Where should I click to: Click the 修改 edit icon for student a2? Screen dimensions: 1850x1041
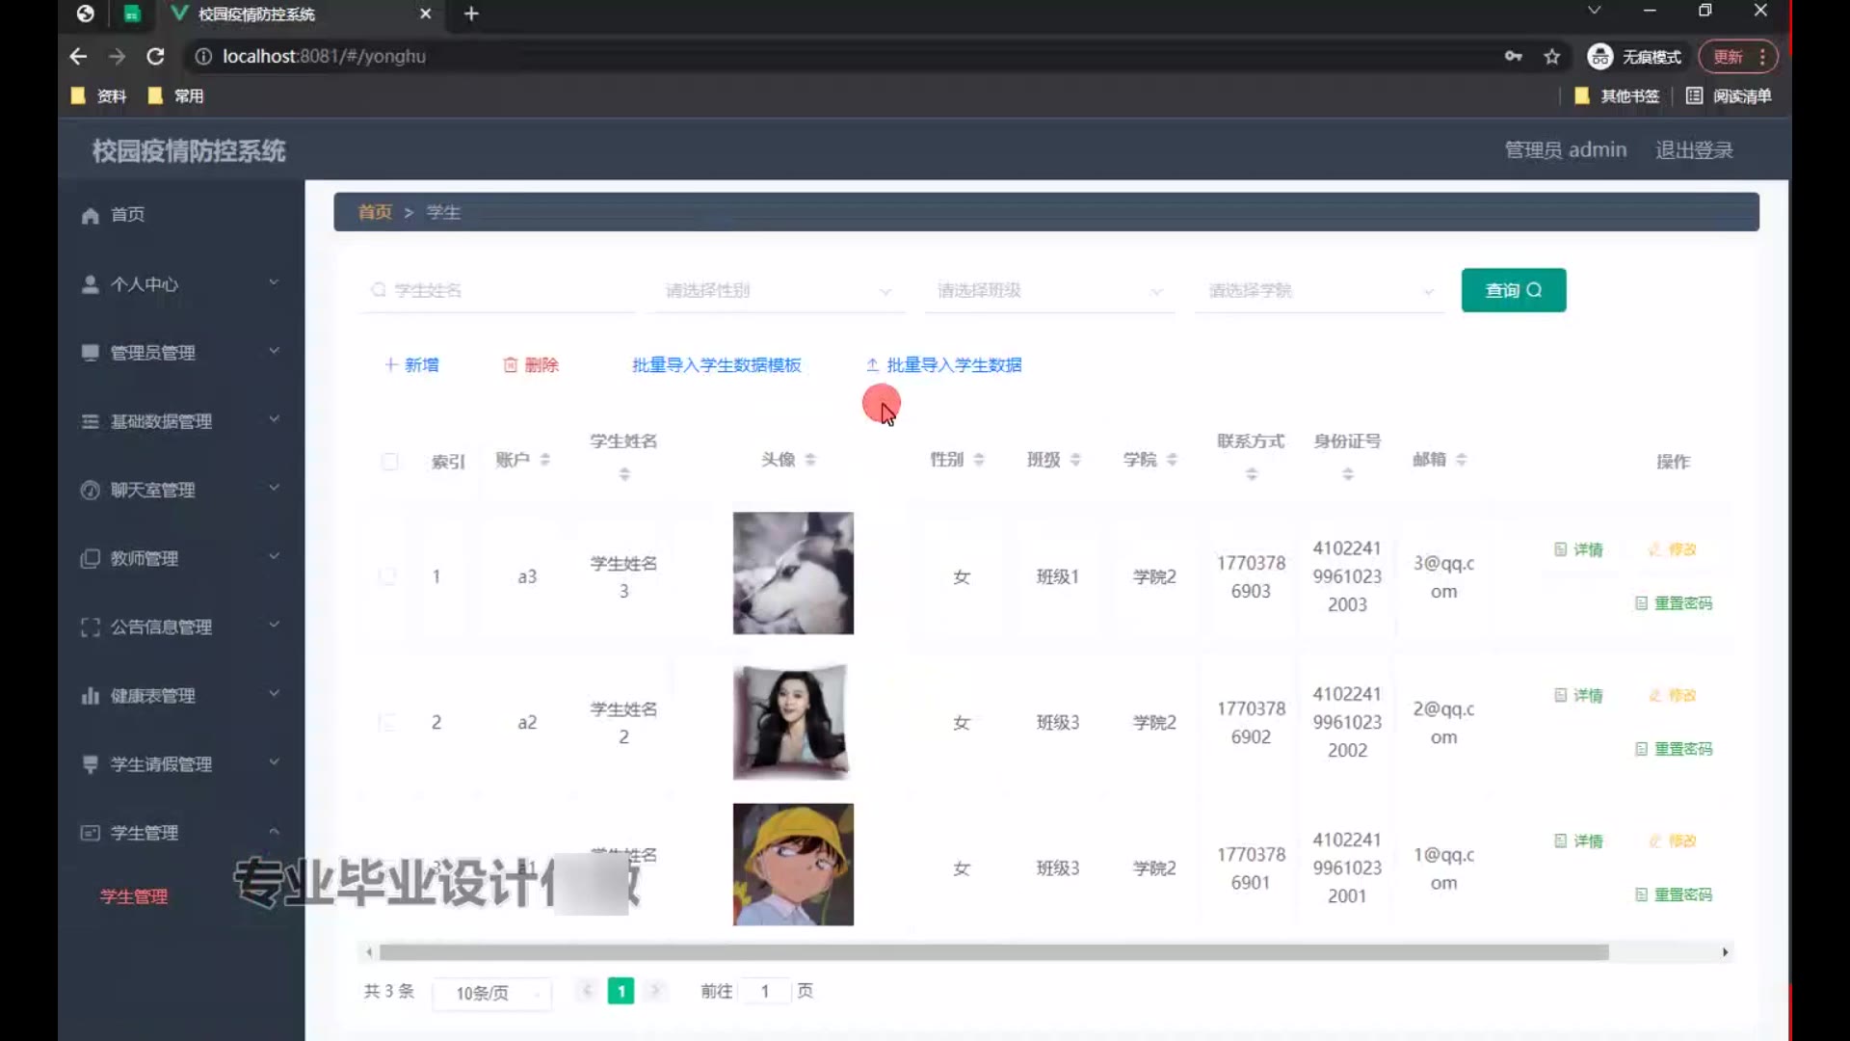click(1655, 695)
